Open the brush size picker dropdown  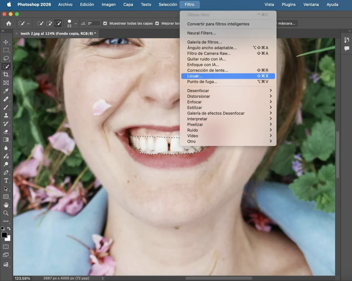(x=76, y=23)
